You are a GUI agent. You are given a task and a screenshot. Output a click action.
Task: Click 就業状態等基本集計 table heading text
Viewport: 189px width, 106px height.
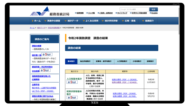(x=74, y=93)
